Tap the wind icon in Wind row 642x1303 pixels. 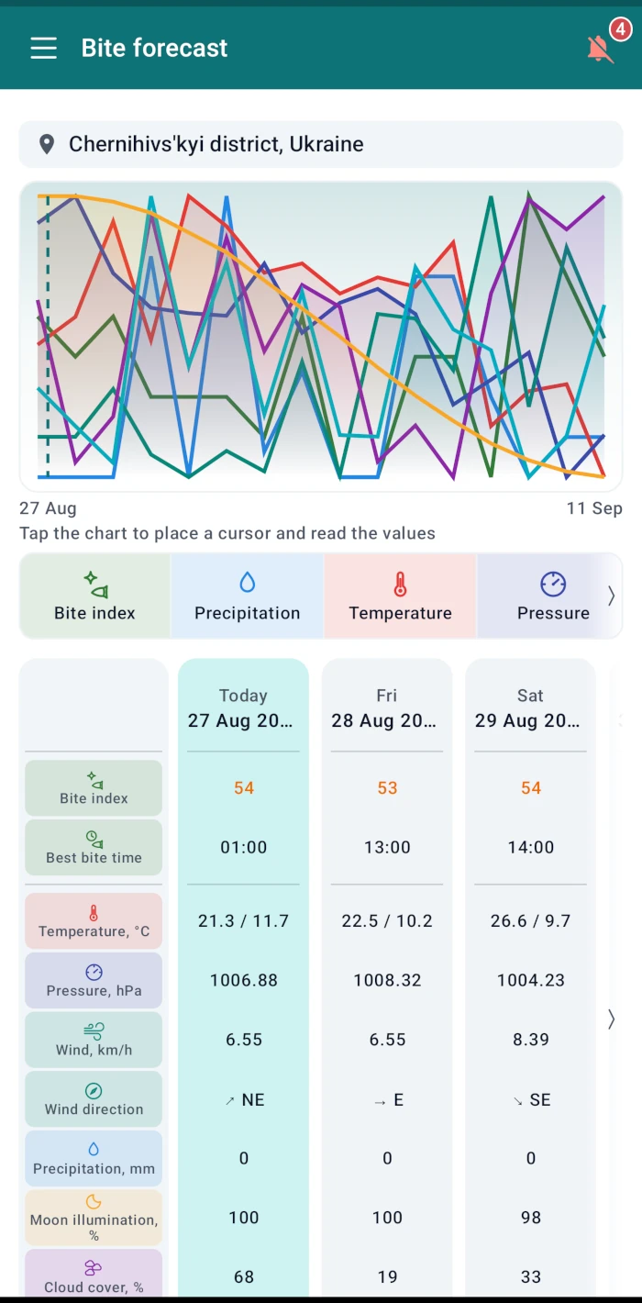tap(94, 1031)
